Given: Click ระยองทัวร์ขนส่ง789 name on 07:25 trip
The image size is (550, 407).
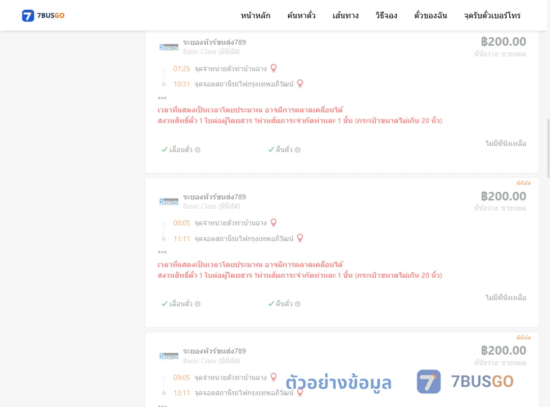Looking at the screenshot, I should [214, 42].
